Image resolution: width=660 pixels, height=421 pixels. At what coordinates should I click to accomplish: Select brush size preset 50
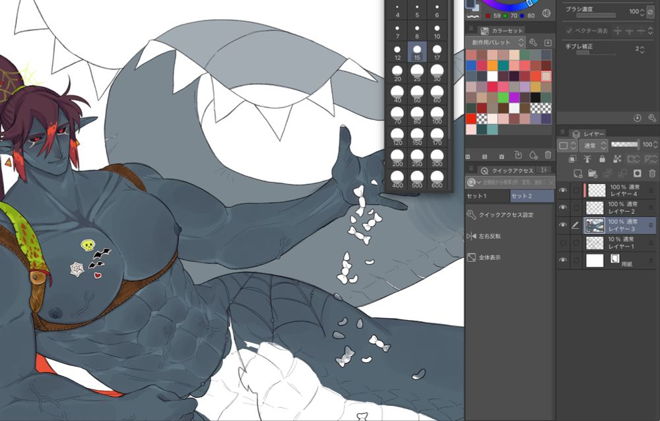pos(417,95)
